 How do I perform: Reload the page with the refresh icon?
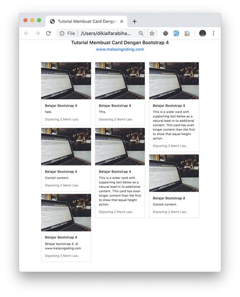[48, 33]
